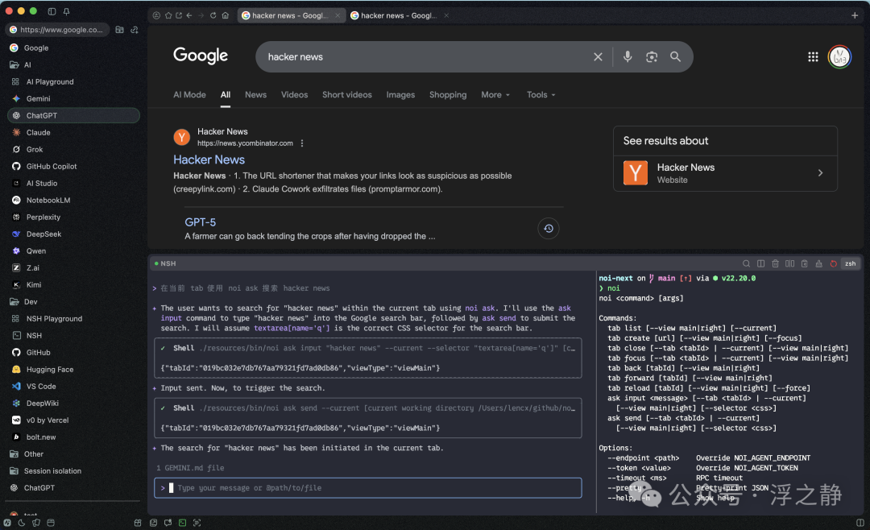This screenshot has height=530, width=870.
Task: Submit search with the magnifier icon
Action: [x=675, y=56]
